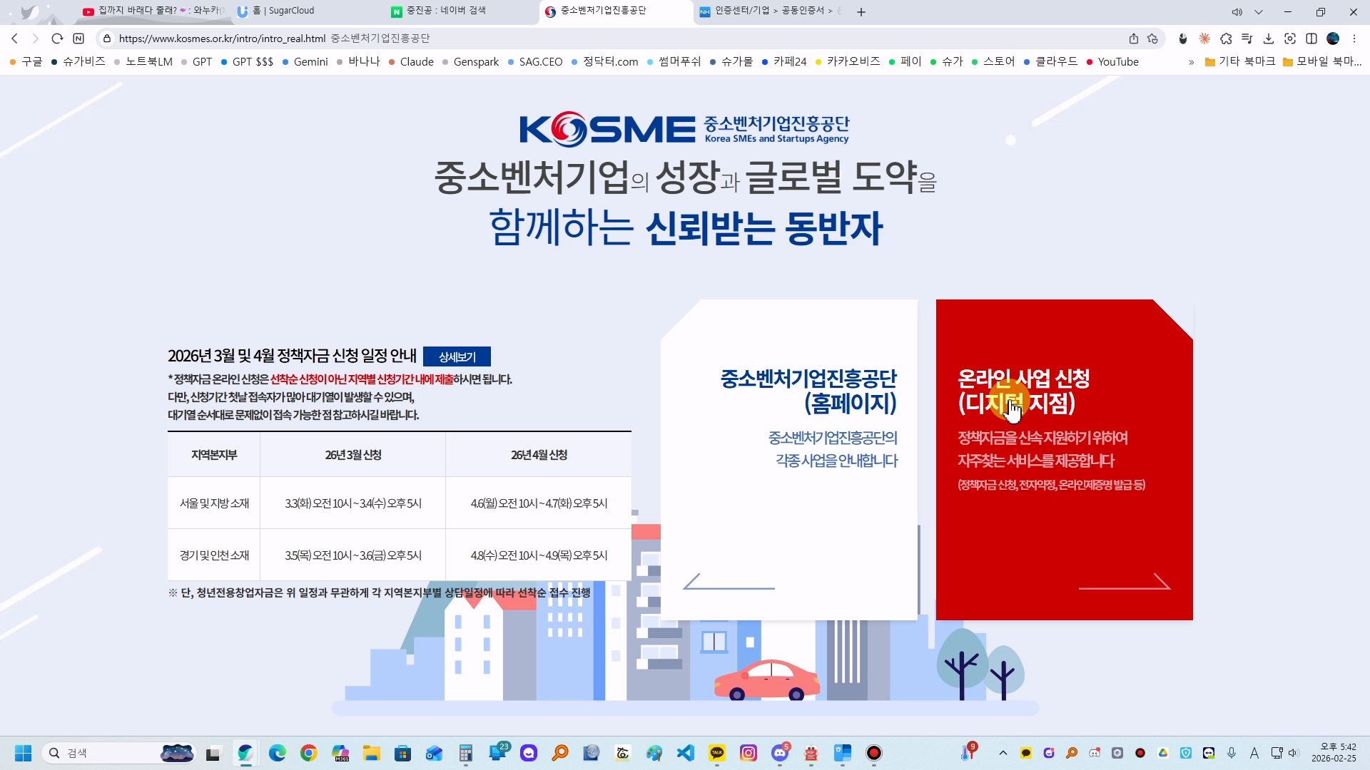Click the 상세보기 details button

pyautogui.click(x=457, y=356)
